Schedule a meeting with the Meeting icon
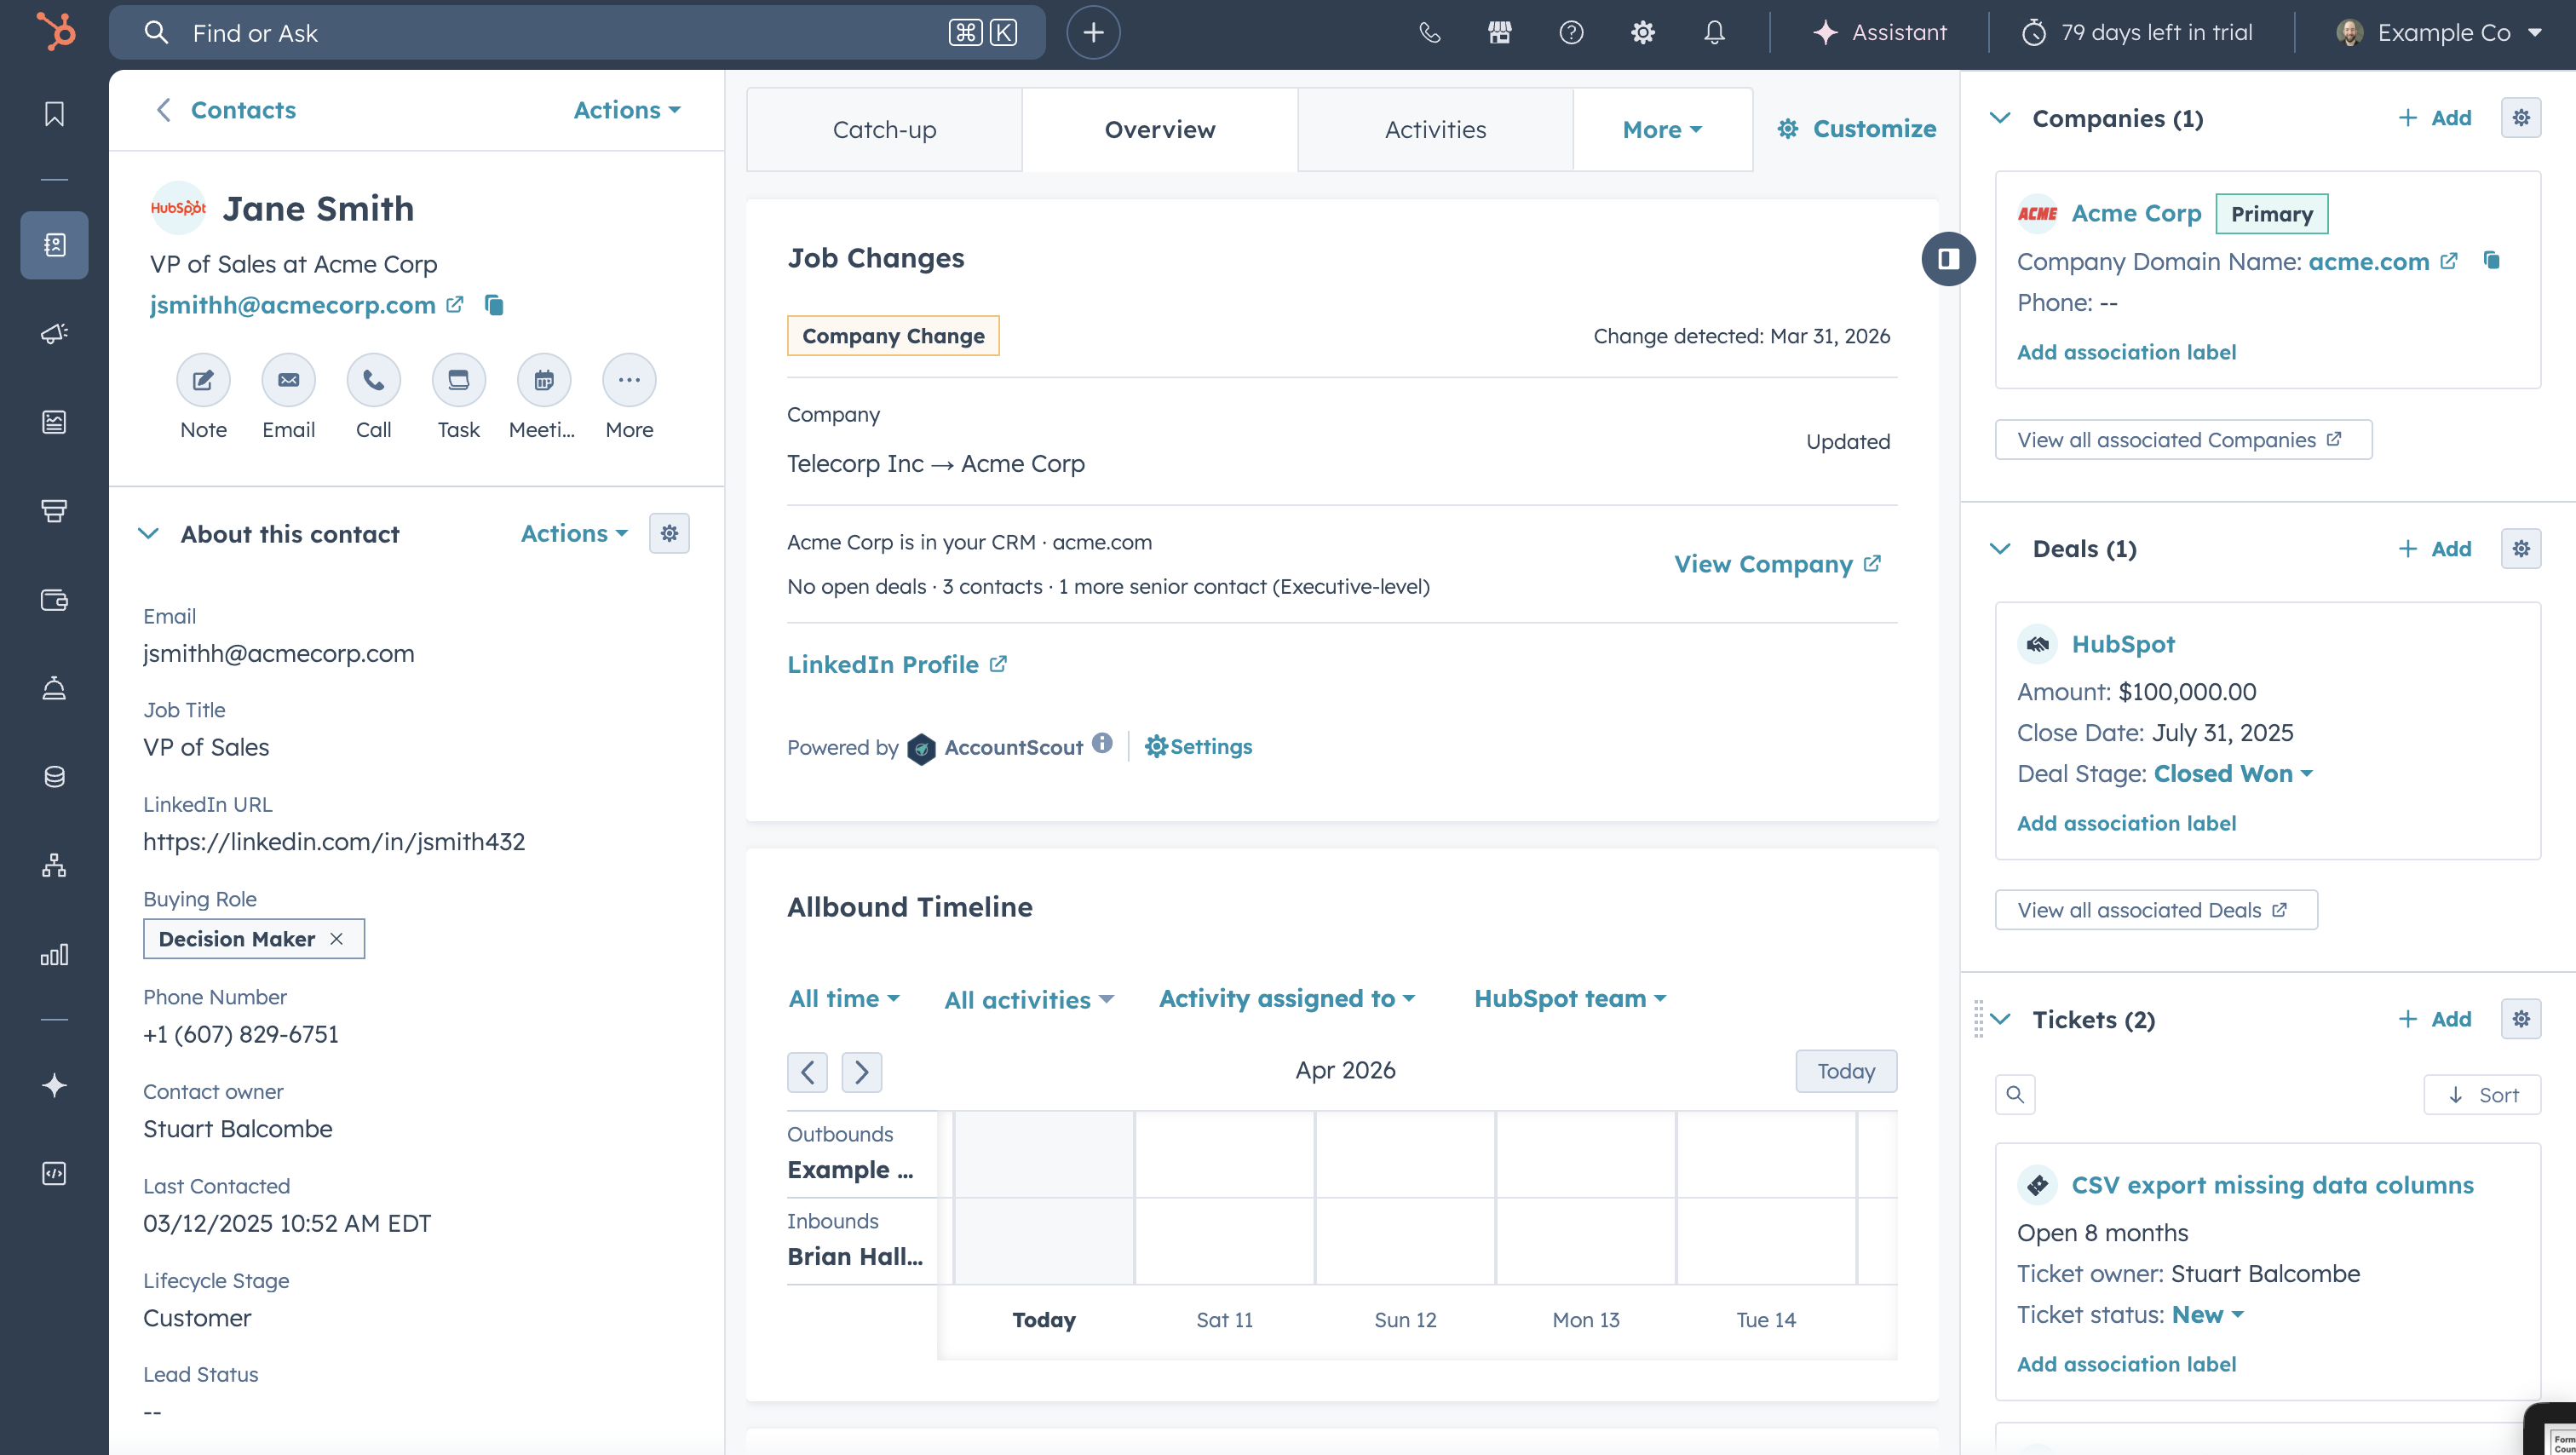The width and height of the screenshot is (2576, 1455). click(x=543, y=380)
